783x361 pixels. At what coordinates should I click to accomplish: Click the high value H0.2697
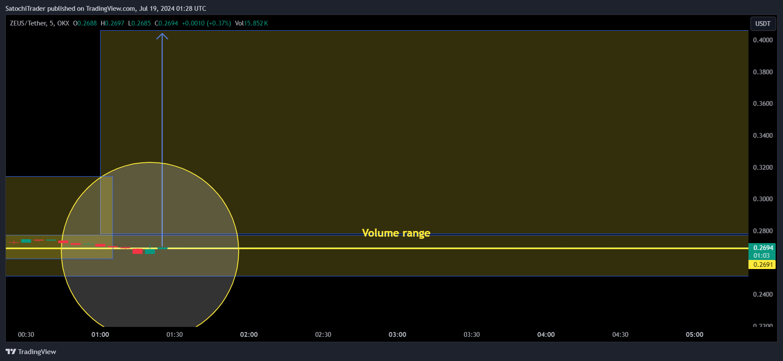tap(112, 23)
